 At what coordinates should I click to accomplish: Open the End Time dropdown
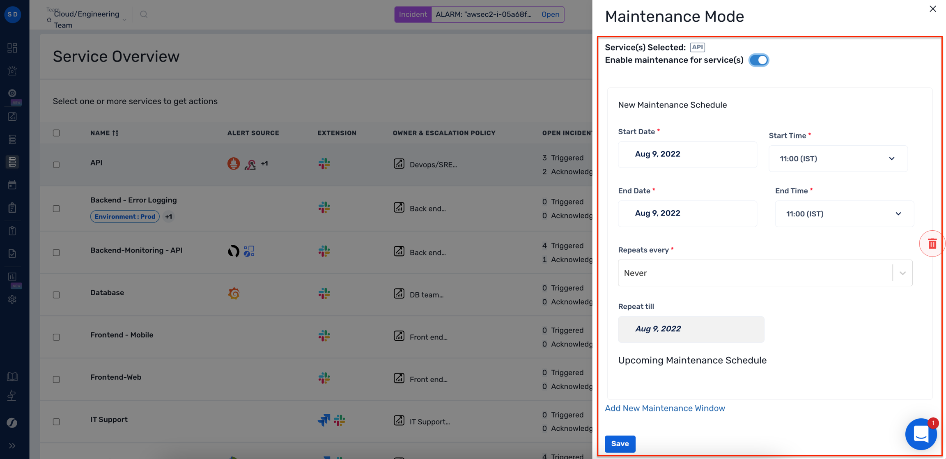coord(844,213)
